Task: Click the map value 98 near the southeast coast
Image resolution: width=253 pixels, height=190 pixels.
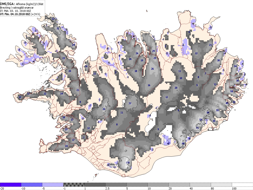Action: [x=183, y=143]
